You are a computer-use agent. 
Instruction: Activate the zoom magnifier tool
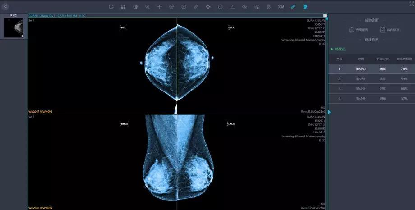[148, 7]
